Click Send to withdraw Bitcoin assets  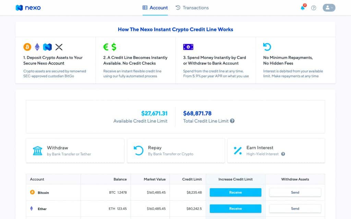295,192
